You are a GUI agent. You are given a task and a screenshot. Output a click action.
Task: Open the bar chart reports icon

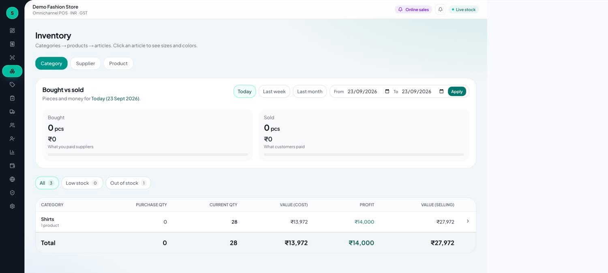tap(12, 152)
